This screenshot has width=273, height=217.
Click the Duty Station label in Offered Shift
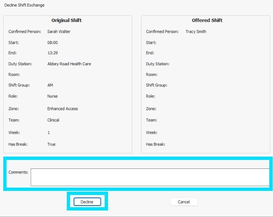point(158,64)
